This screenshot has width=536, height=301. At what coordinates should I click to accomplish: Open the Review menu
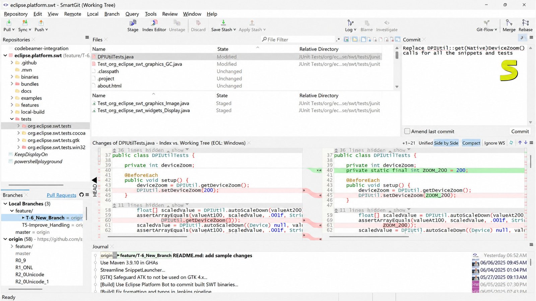tap(170, 14)
